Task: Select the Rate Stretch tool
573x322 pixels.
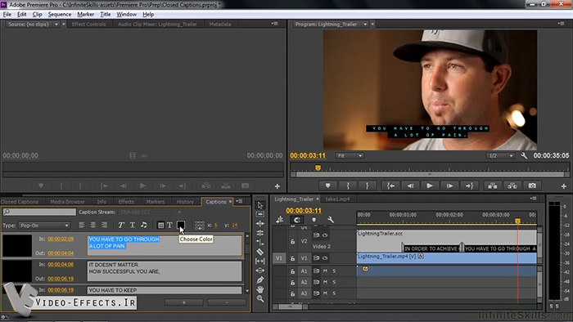Action: [259, 242]
